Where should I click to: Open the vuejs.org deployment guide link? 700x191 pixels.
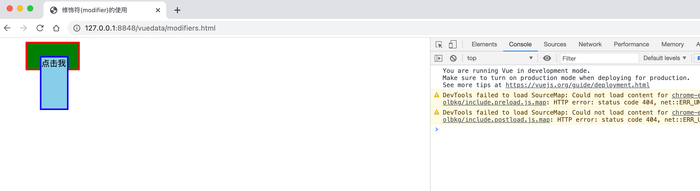[577, 85]
